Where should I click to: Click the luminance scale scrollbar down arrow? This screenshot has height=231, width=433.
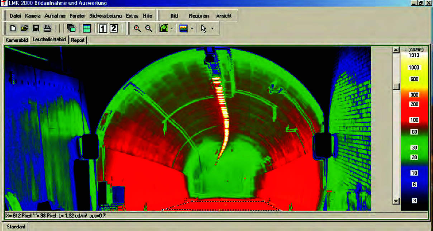[396, 201]
